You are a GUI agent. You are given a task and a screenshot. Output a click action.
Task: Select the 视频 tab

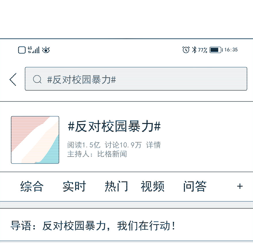pos(153,186)
